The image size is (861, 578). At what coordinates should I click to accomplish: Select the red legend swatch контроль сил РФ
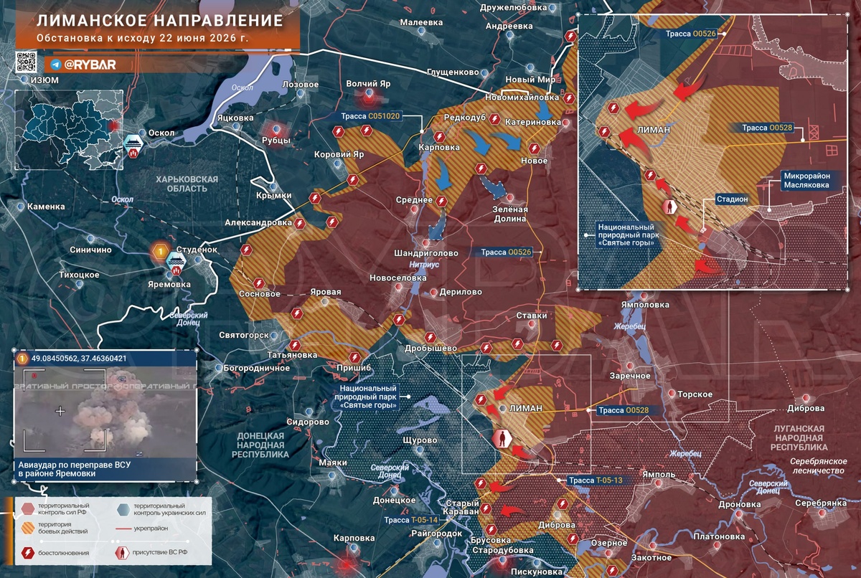tap(28, 509)
